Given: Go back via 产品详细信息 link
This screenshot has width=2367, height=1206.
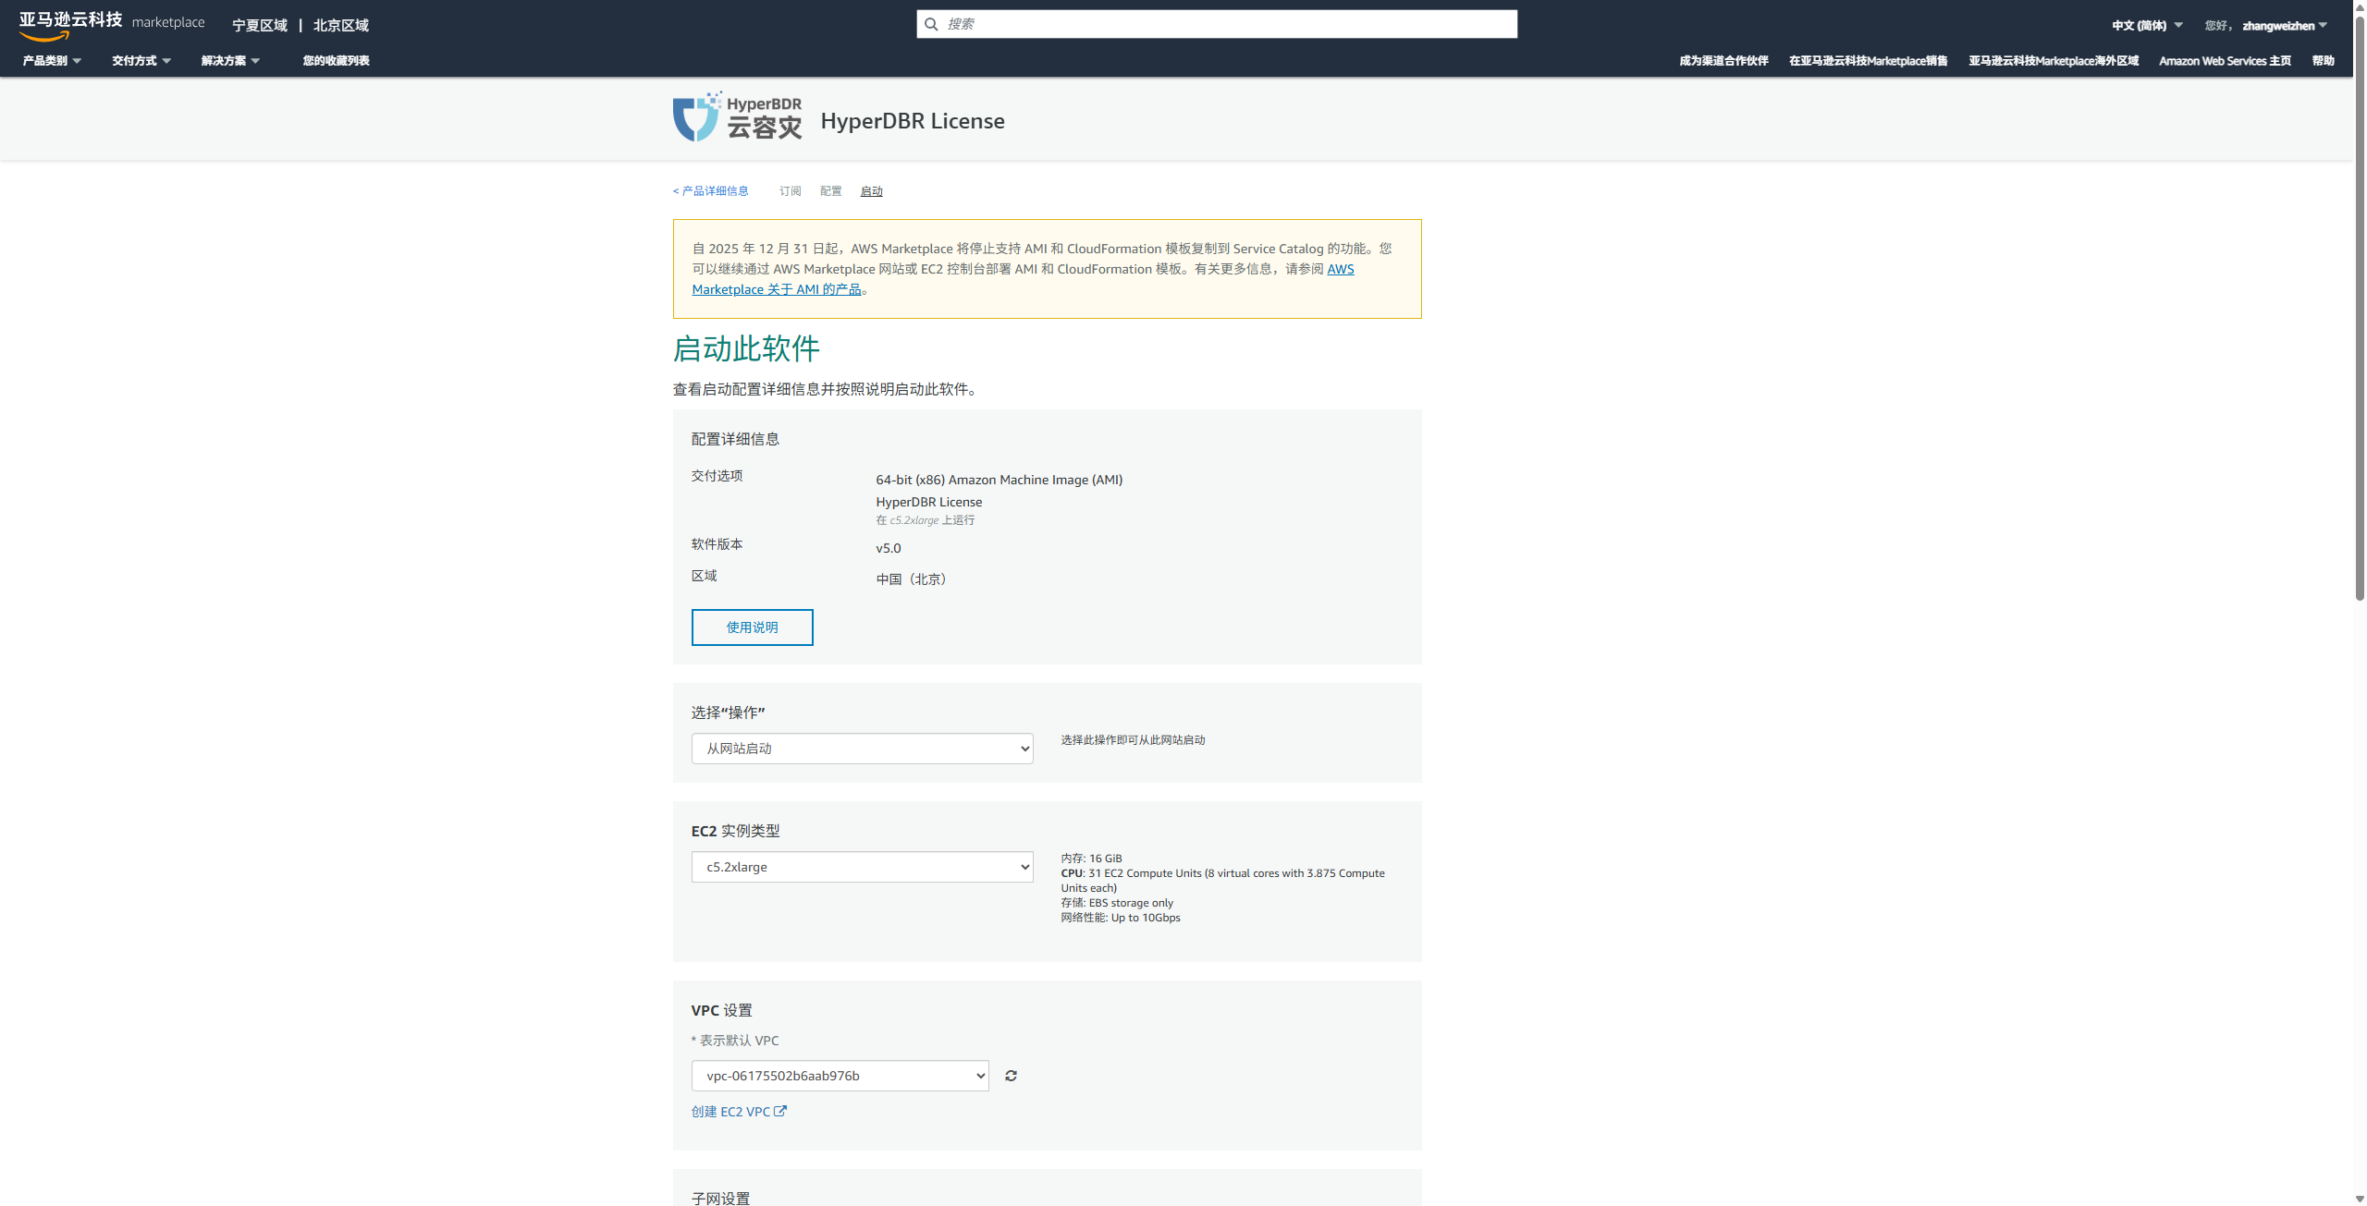Looking at the screenshot, I should (710, 191).
